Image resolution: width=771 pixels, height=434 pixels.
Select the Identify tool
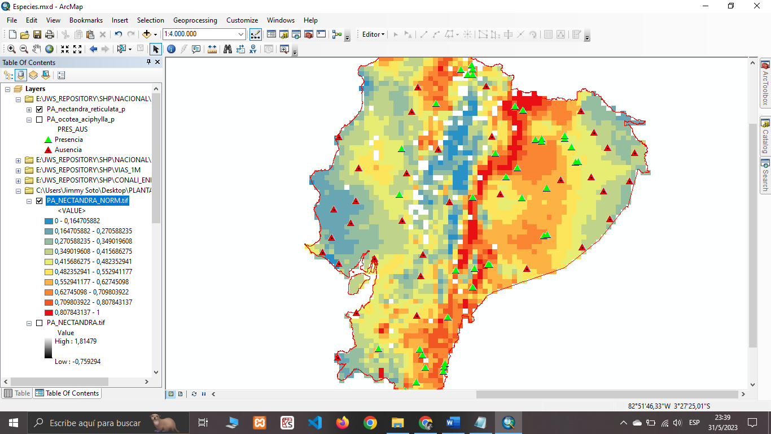click(x=171, y=49)
